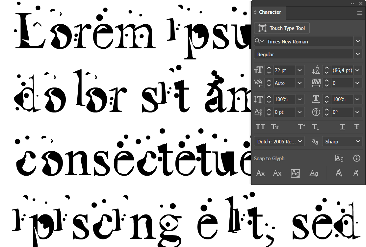Toggle Superscript formatting
366x247 pixels.
coord(301,127)
